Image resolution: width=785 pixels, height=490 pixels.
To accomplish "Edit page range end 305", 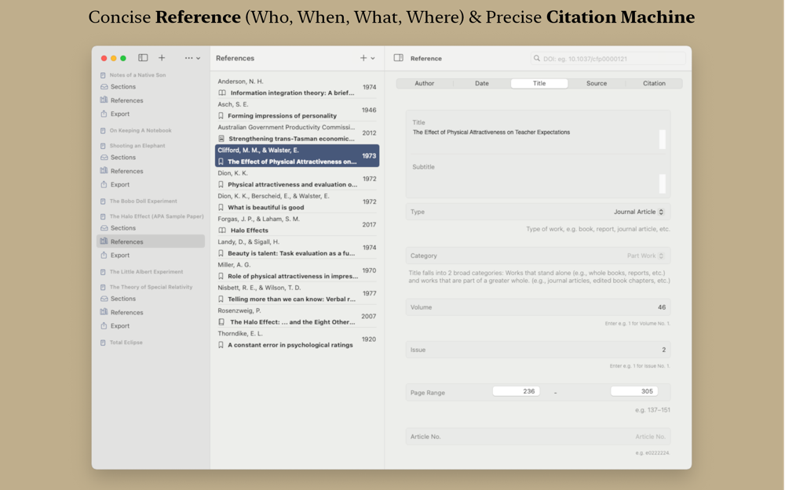I will point(634,391).
